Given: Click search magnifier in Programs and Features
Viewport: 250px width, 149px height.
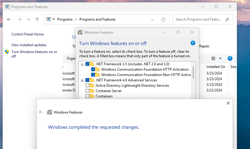Looking at the screenshot, I should pos(227,19).
